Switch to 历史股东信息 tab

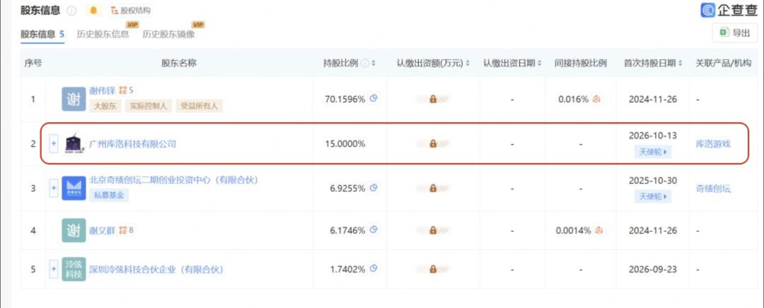tap(103, 34)
